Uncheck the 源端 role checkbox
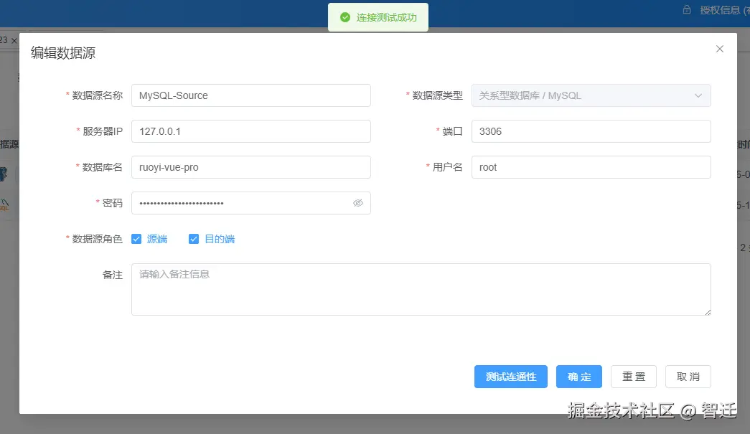This screenshot has width=750, height=434. point(137,239)
